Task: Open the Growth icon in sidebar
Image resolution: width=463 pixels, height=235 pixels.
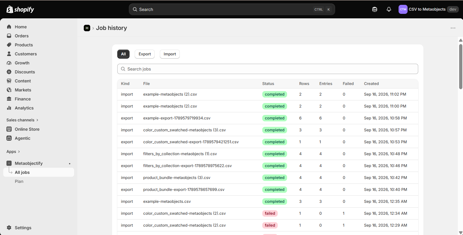Action: (9, 63)
